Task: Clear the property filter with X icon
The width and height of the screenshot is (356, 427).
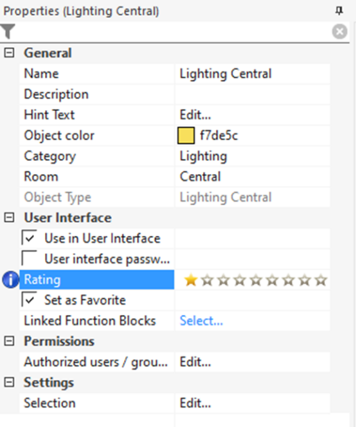Action: pos(339,32)
